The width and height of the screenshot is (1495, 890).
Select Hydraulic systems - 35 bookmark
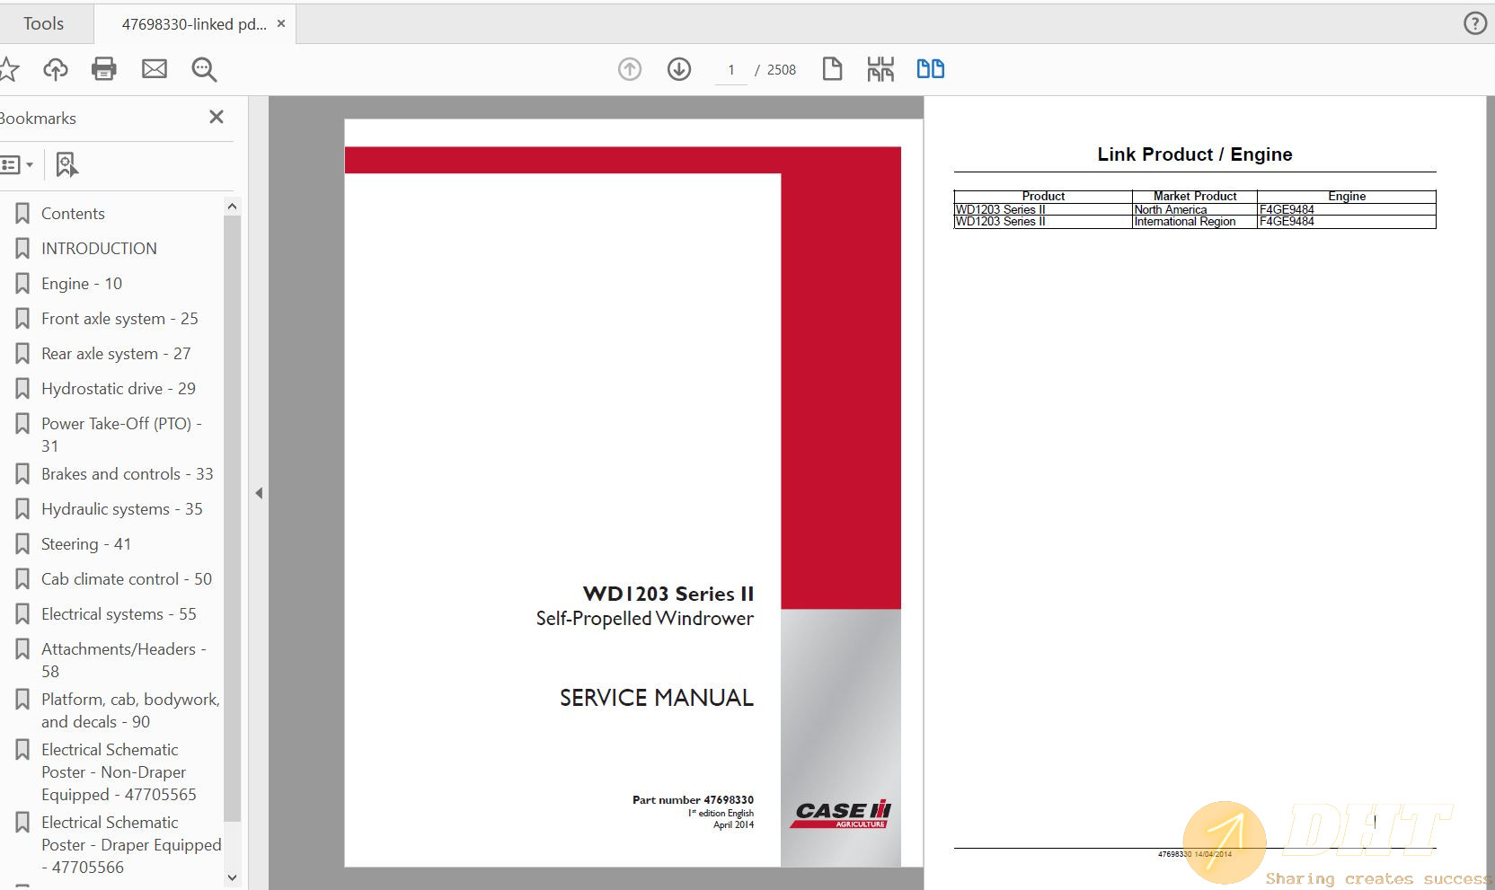coord(122,509)
